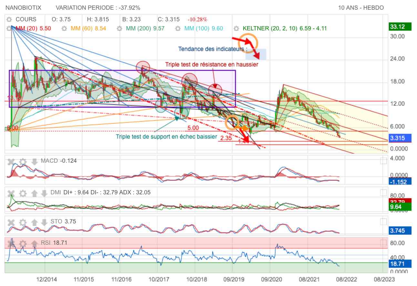
Task: Open the KELTNER settings gear
Action: [x=237, y=28]
